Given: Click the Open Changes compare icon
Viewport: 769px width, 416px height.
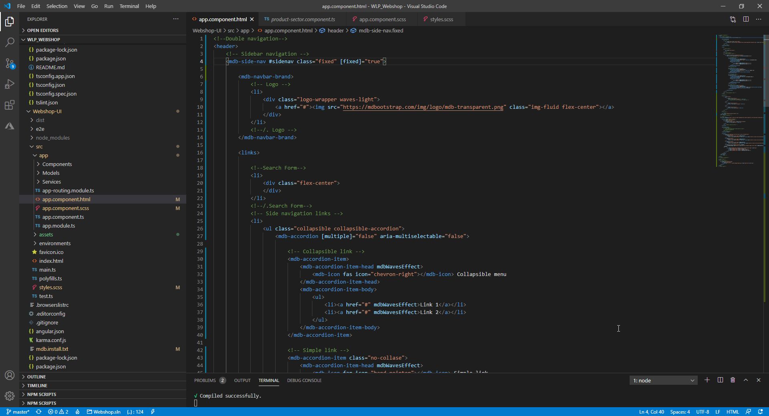Looking at the screenshot, I should [733, 19].
